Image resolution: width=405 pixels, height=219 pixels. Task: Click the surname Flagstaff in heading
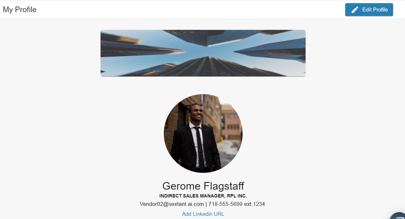[x=224, y=186]
